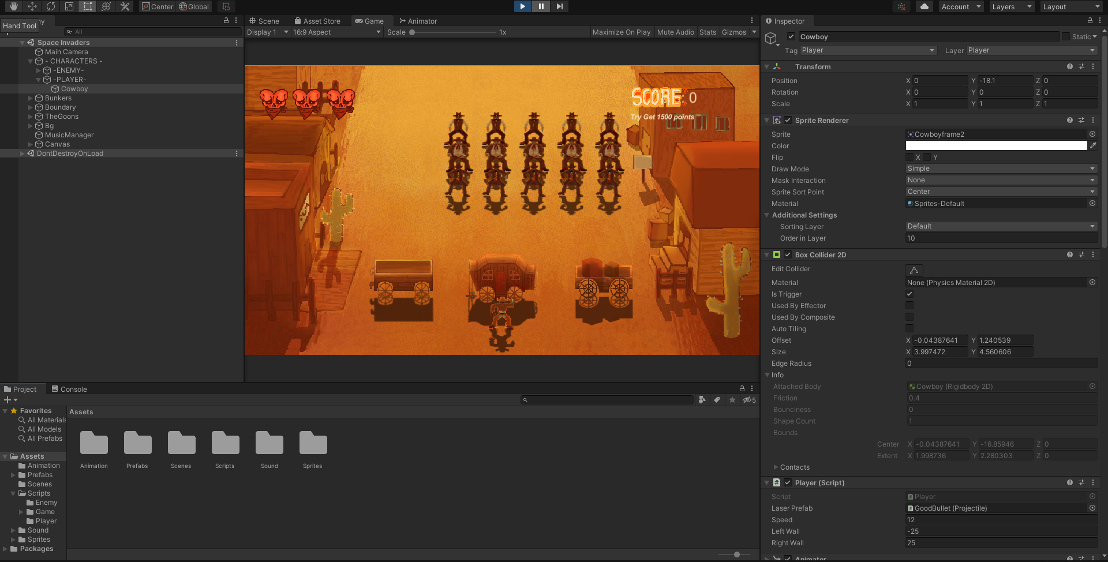Create new asset with plus icon
1108x562 pixels.
[10, 400]
